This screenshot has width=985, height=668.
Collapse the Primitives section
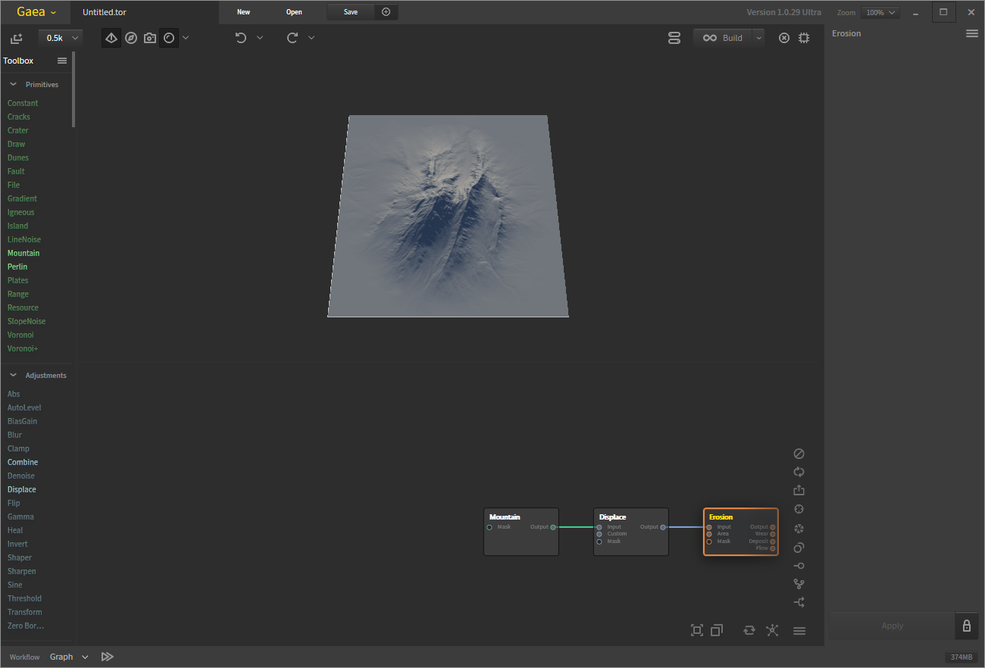coord(13,84)
